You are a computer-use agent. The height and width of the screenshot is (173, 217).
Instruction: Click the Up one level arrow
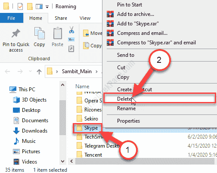(39, 71)
